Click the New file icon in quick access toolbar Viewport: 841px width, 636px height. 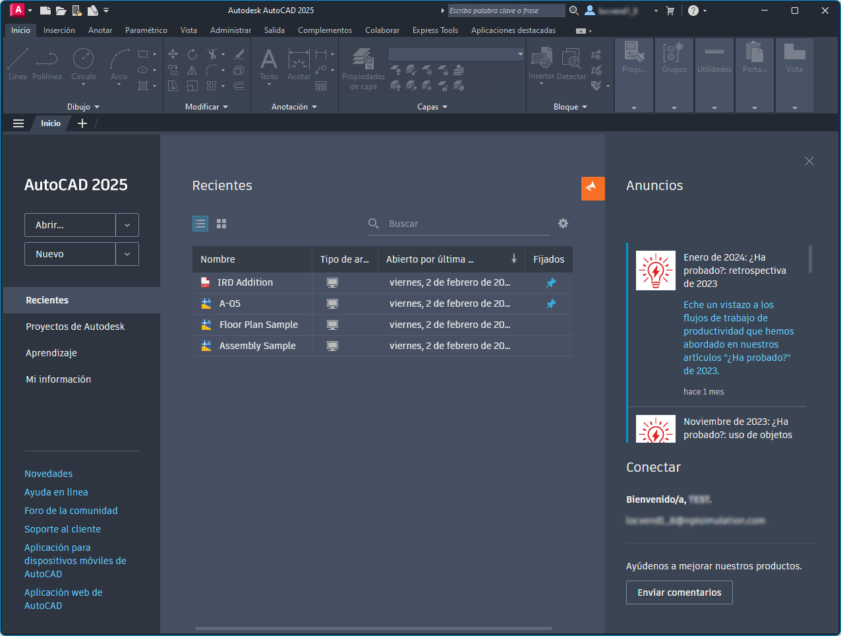(45, 11)
